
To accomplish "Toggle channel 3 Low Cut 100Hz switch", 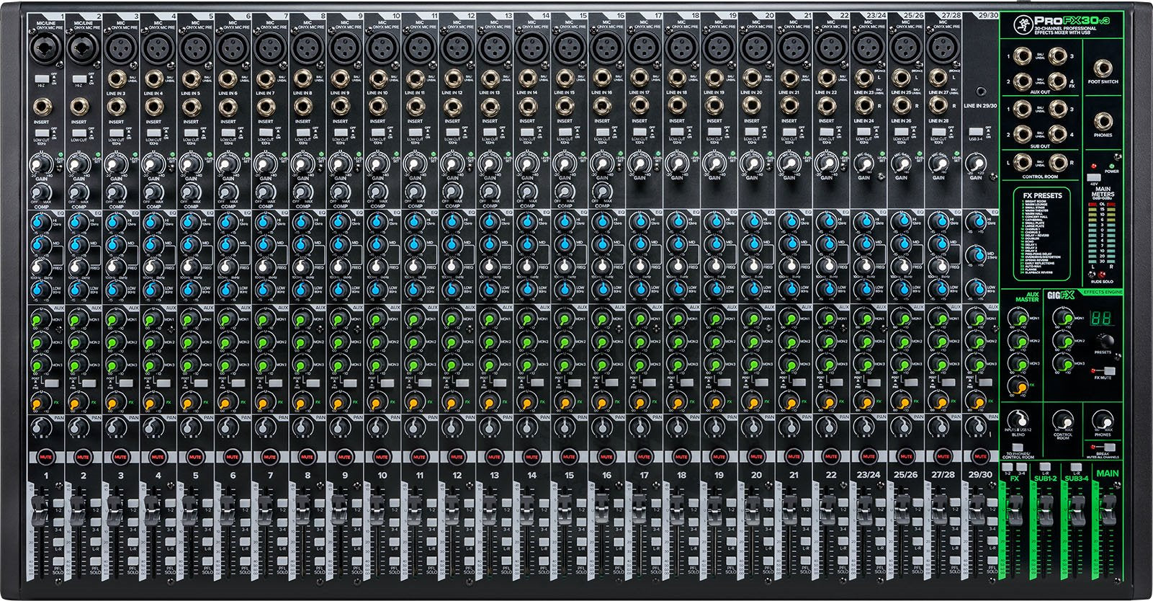I will pos(117,133).
